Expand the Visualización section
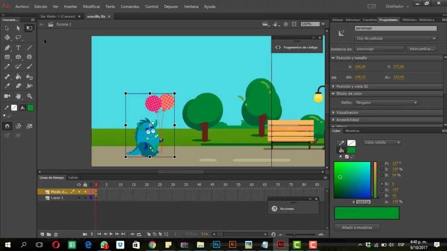The width and height of the screenshot is (447, 251). point(347,112)
